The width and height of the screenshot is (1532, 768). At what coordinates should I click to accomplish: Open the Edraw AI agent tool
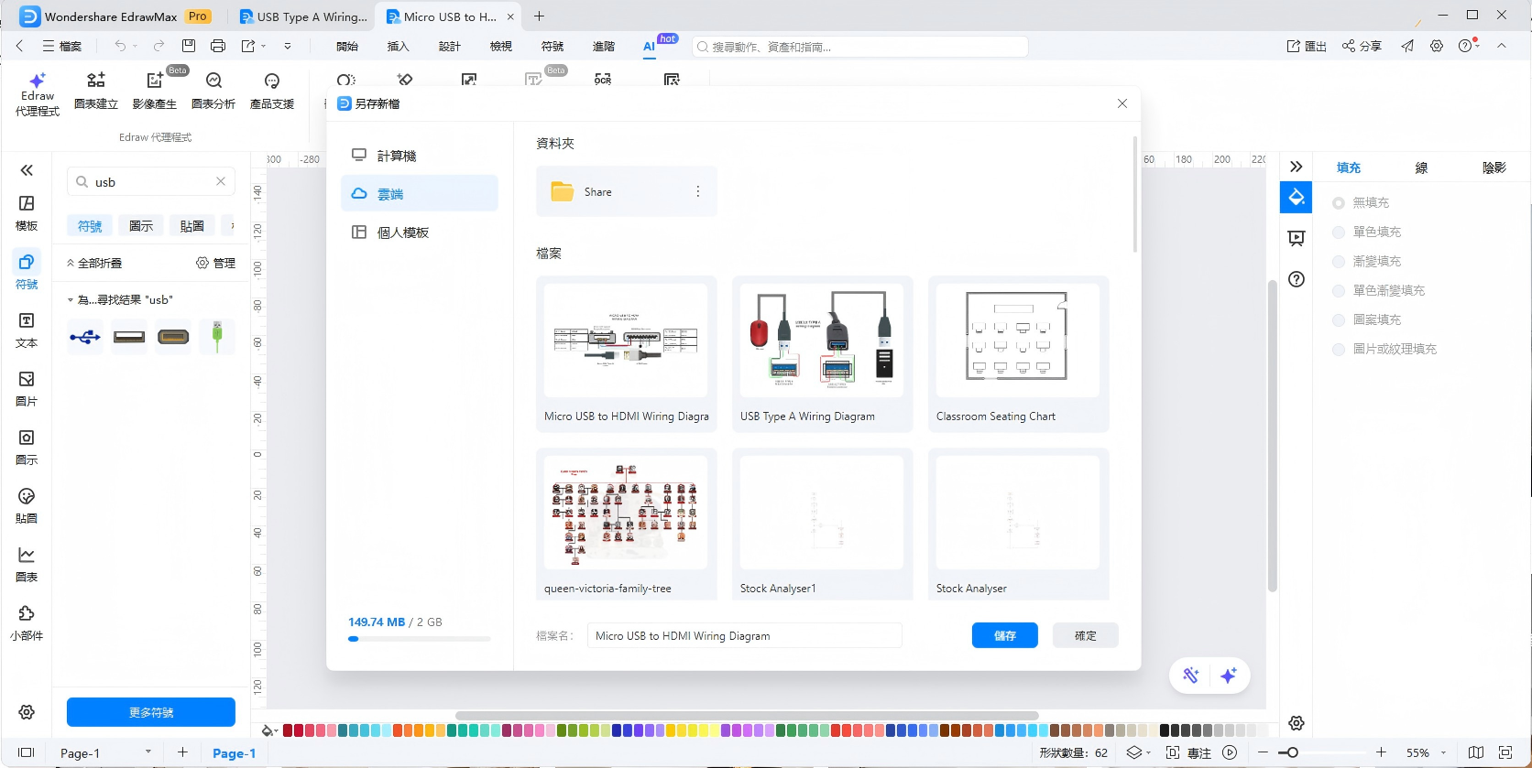point(37,94)
